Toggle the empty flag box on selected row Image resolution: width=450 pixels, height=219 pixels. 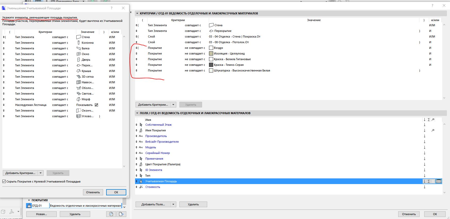(433, 181)
